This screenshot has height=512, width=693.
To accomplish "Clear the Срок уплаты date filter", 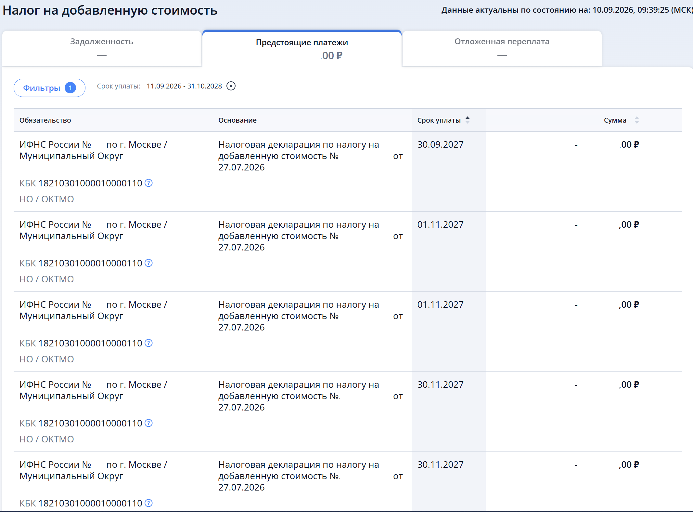I will pos(231,86).
